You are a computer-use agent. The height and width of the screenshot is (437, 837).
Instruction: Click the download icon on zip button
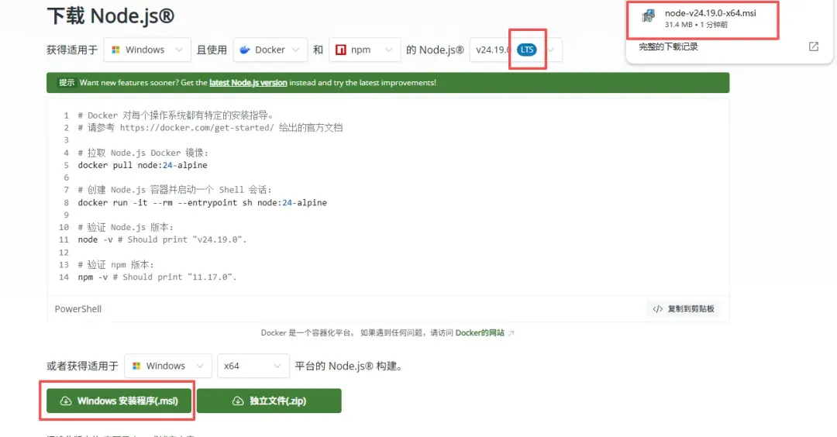(238, 401)
